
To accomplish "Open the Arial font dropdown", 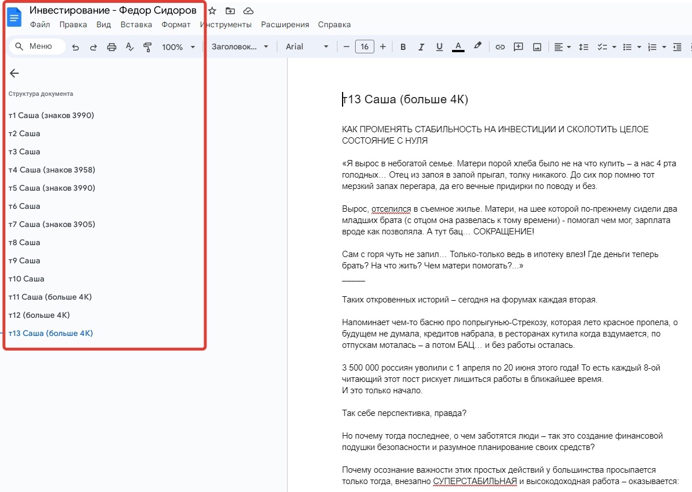I will click(x=307, y=47).
